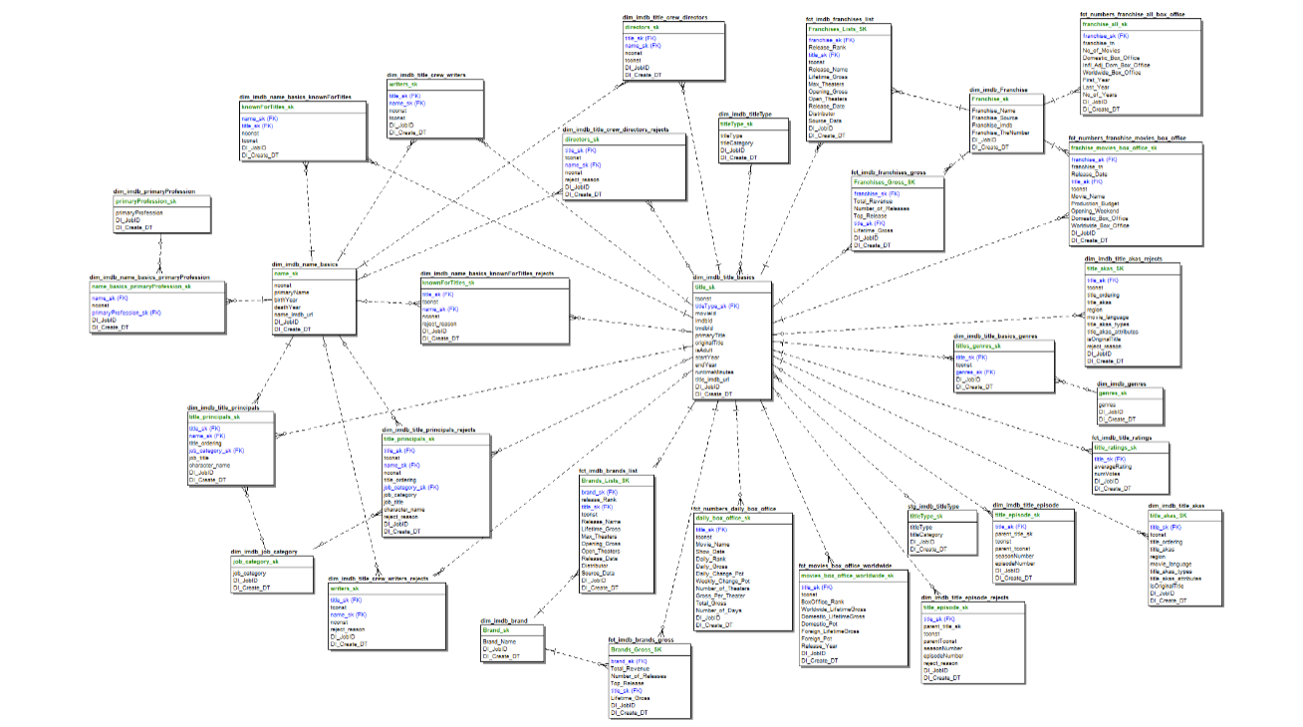Select the dim_imdb_title_basics table header

click(x=725, y=278)
